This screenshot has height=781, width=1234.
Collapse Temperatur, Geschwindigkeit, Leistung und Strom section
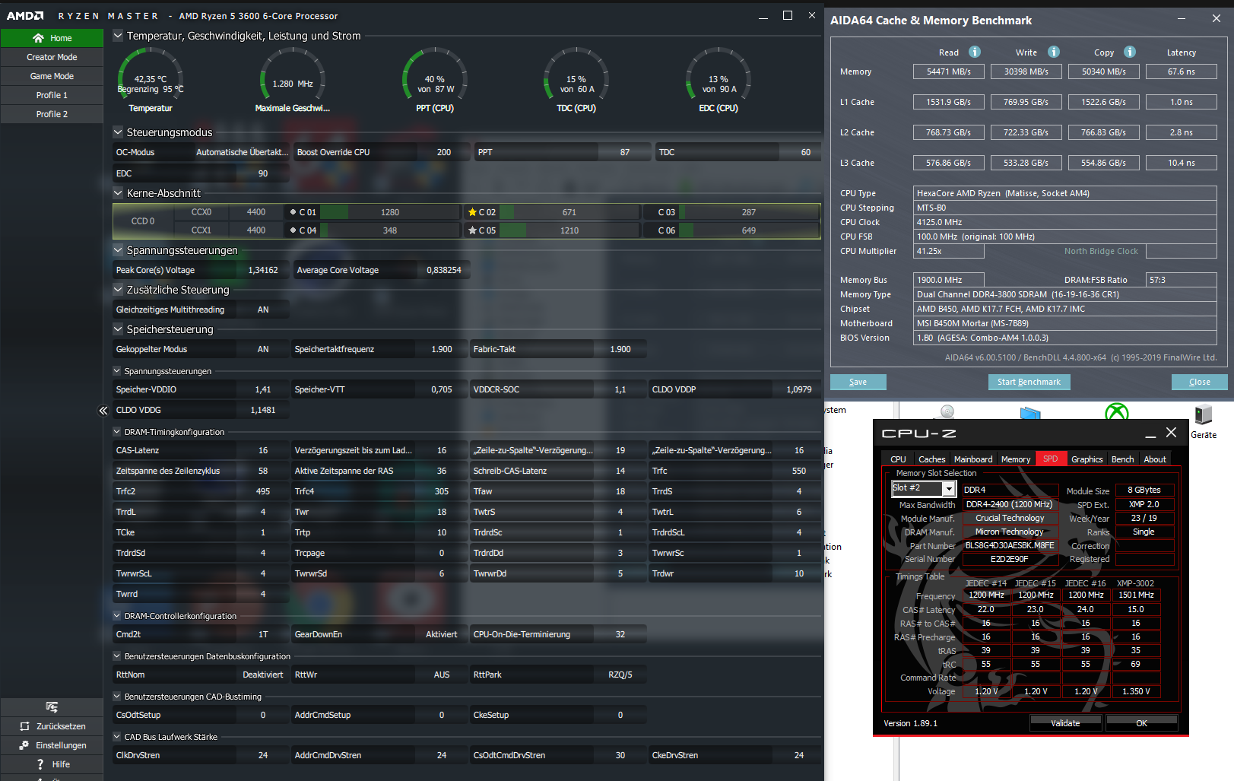[118, 36]
